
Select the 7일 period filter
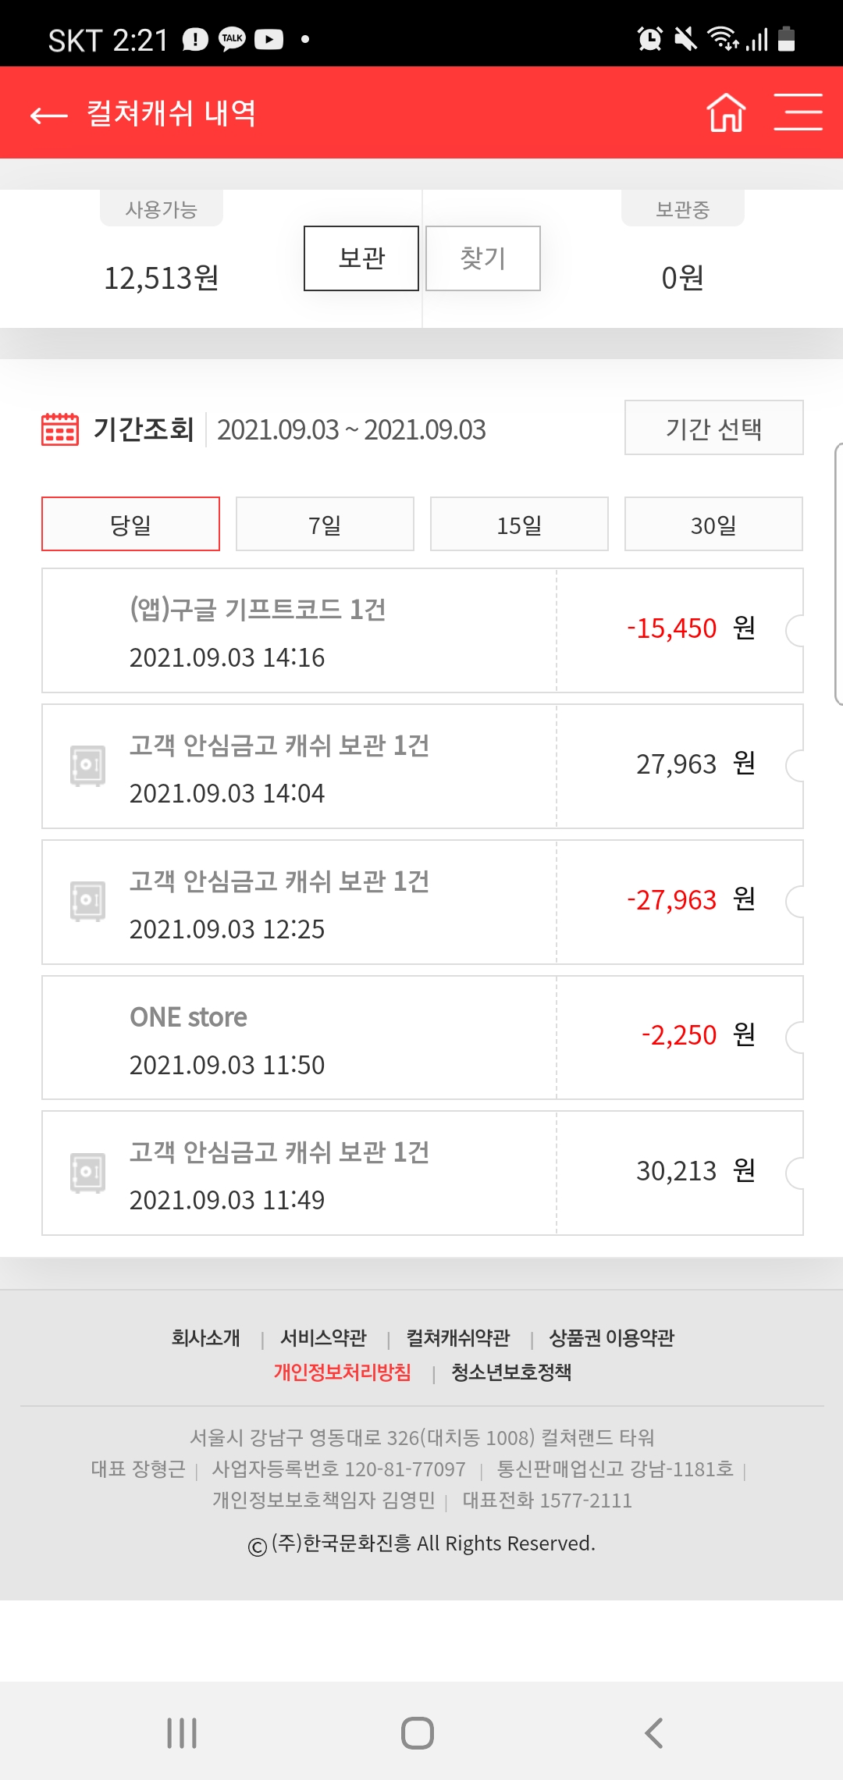(x=325, y=524)
